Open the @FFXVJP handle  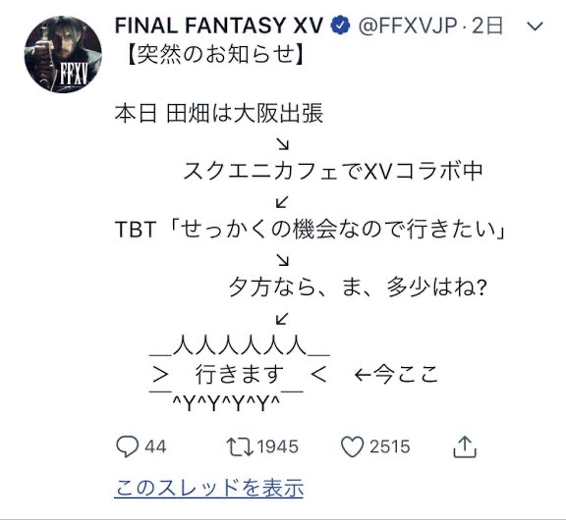[408, 26]
